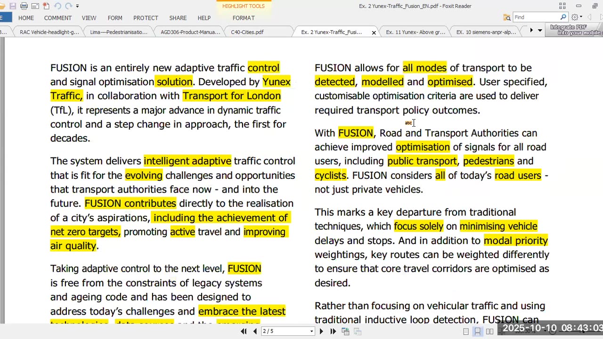Switch to continuous page view mode
This screenshot has width=603, height=339.
coord(478,331)
